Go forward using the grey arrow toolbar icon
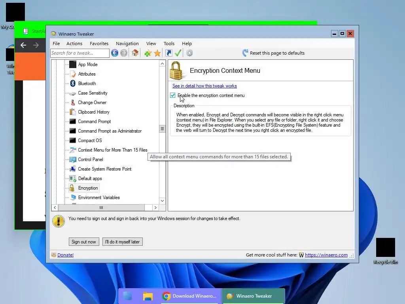This screenshot has height=304, width=405. 124,53
